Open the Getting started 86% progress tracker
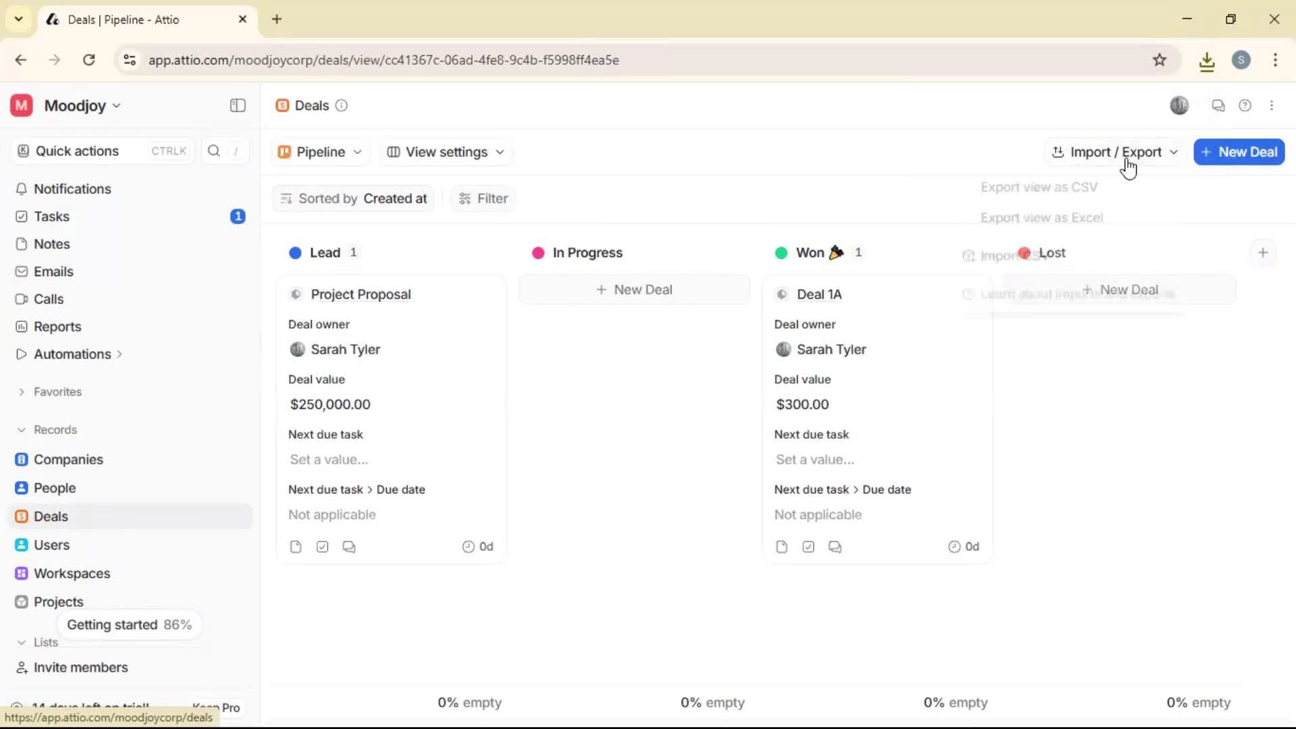Image resolution: width=1296 pixels, height=729 pixels. click(x=130, y=624)
